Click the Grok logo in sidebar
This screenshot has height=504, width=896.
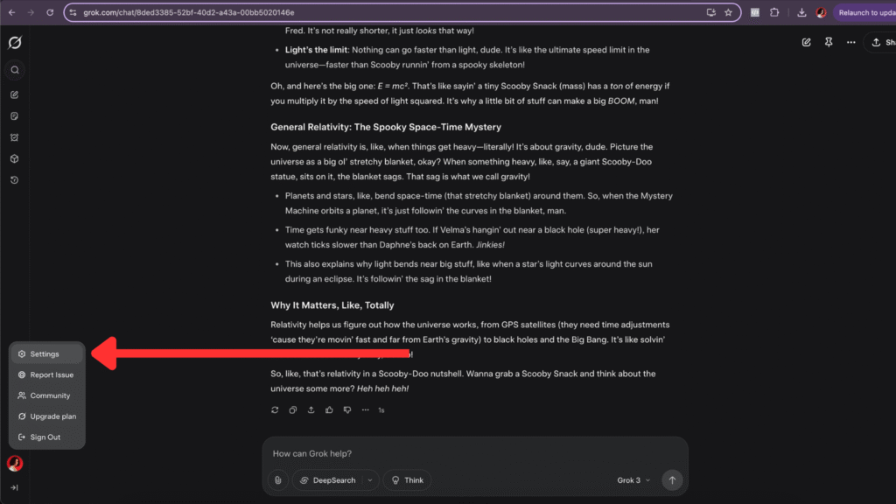[x=15, y=43]
